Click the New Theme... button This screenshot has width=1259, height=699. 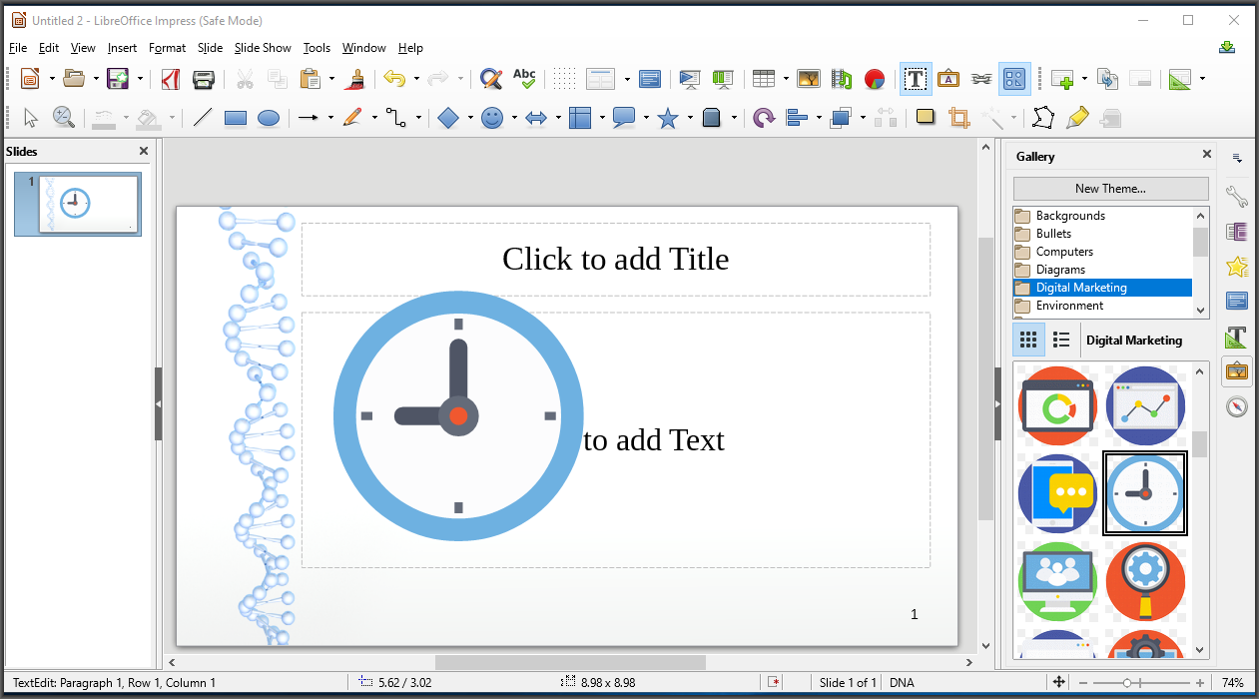(1110, 188)
